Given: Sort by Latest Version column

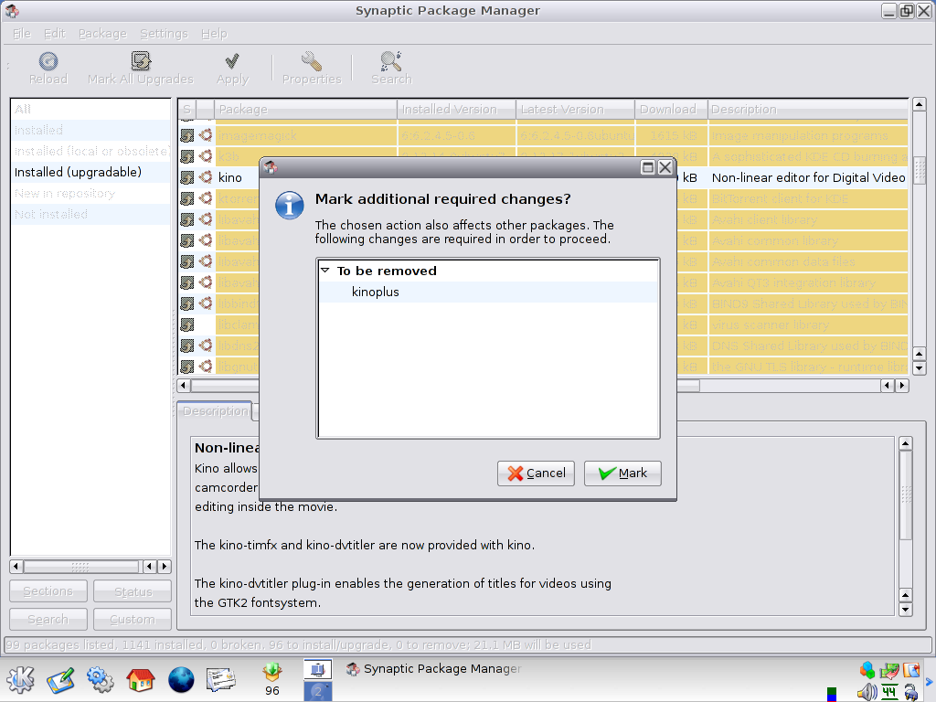Looking at the screenshot, I should click(575, 110).
